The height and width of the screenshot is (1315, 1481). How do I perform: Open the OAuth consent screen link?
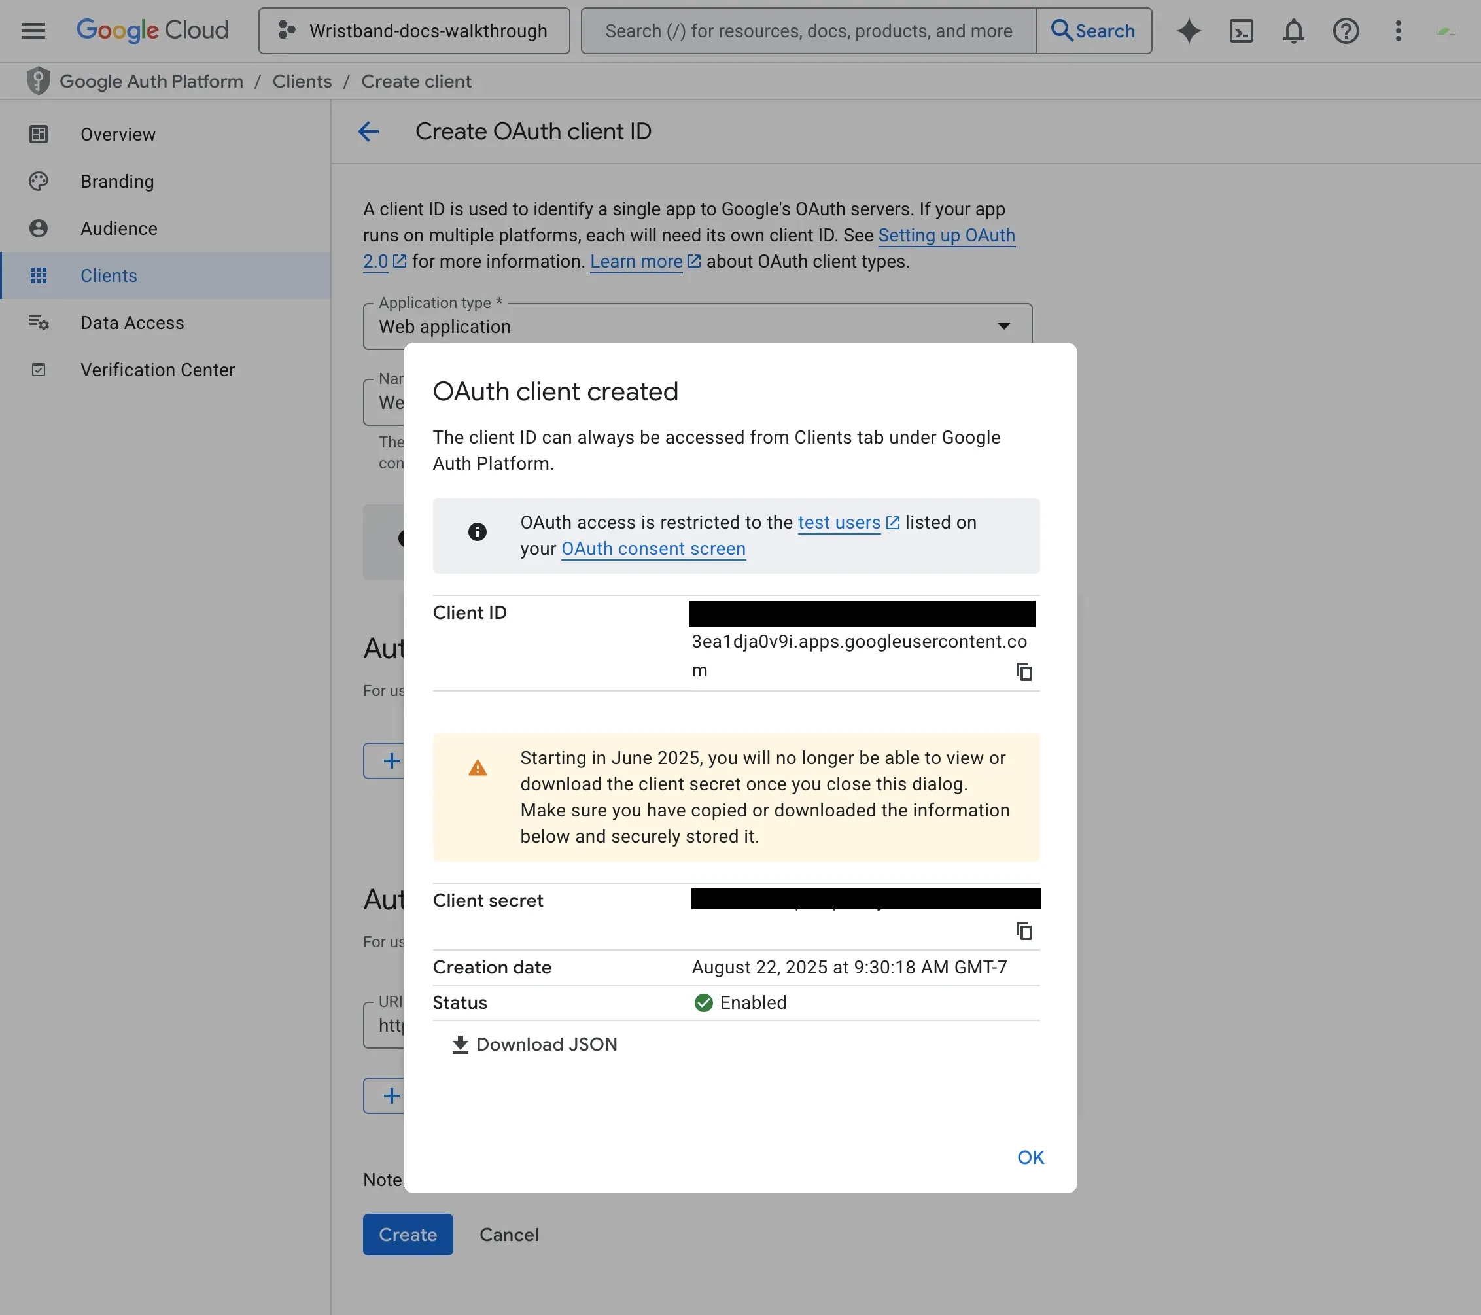coord(653,548)
